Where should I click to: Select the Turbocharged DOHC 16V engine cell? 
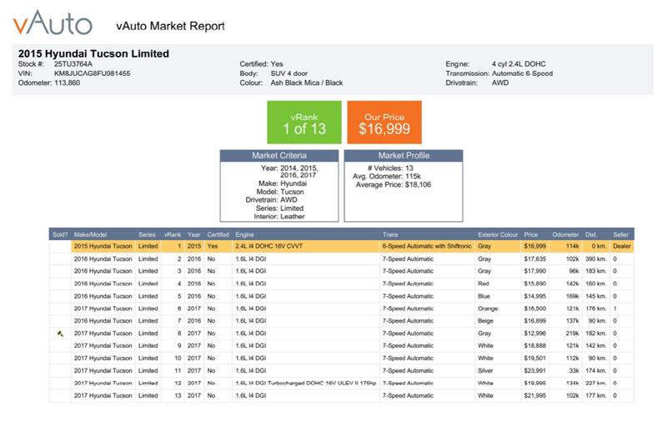pyautogui.click(x=306, y=383)
